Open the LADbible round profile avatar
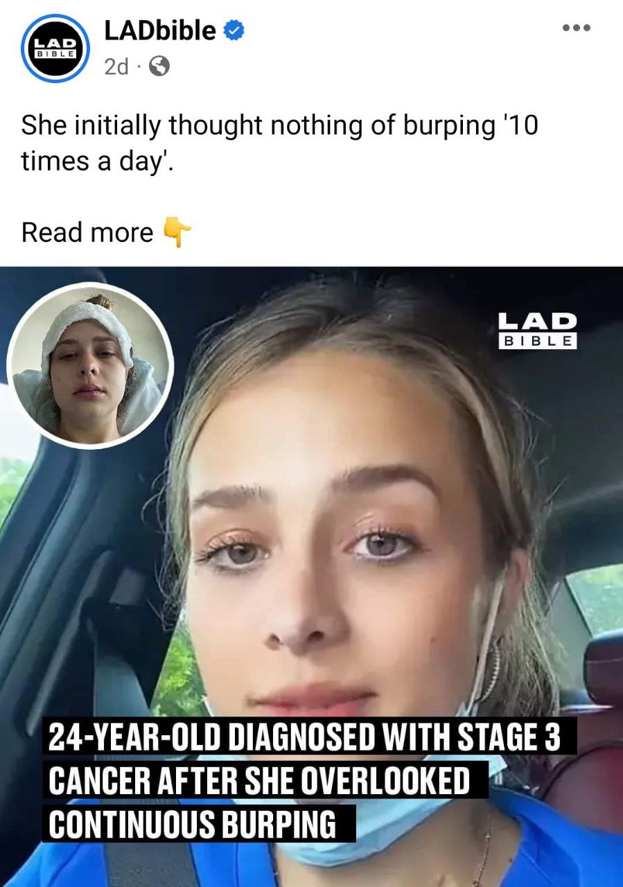This screenshot has height=887, width=623. click(x=56, y=49)
